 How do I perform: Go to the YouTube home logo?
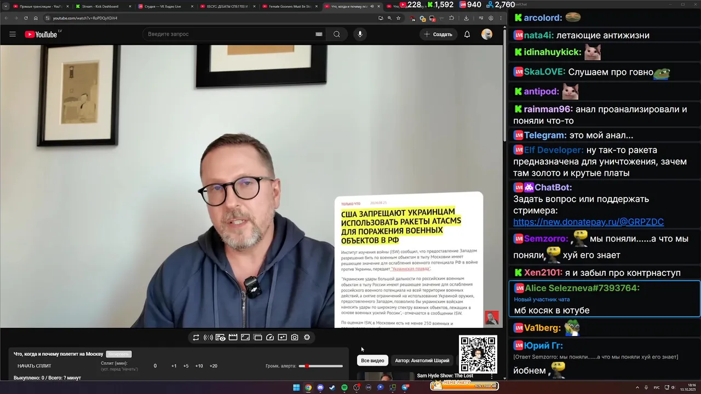[41, 34]
